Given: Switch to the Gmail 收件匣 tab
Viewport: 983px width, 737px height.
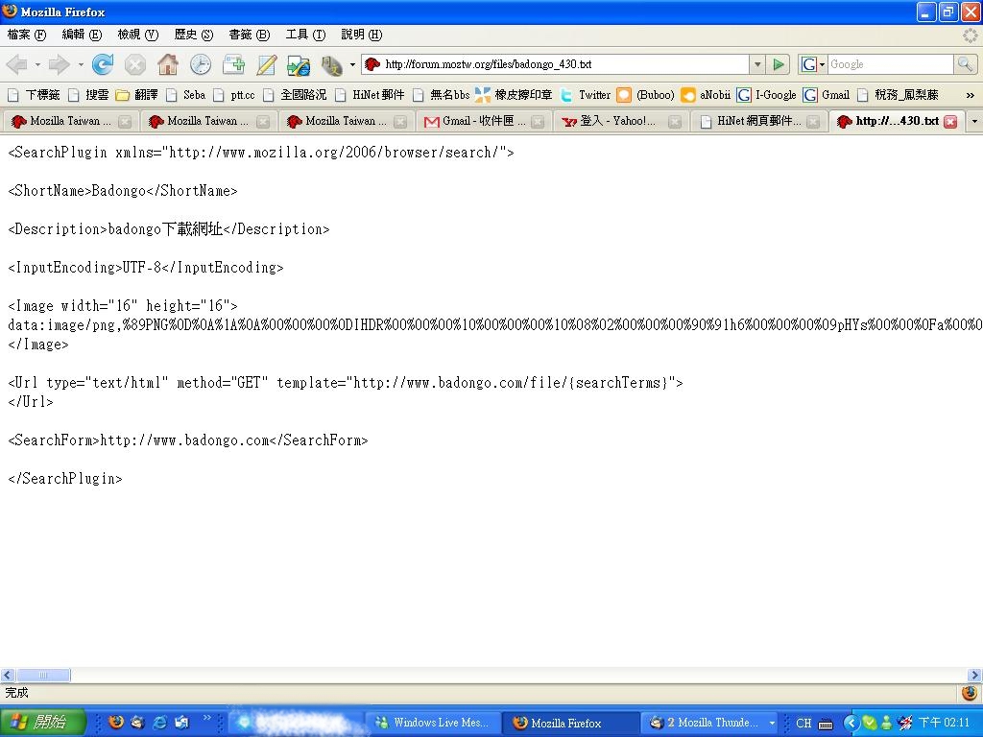Looking at the screenshot, I should pos(476,122).
